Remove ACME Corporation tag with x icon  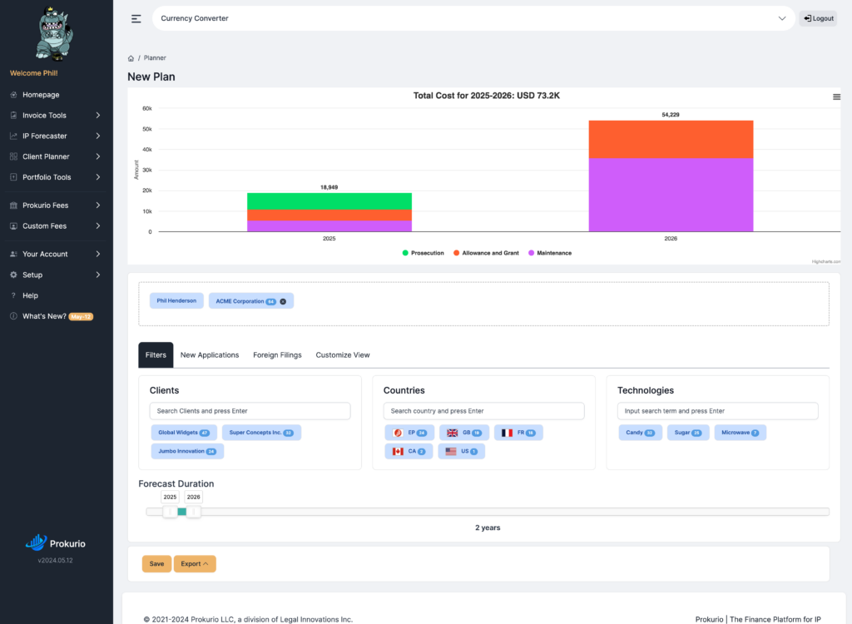283,302
